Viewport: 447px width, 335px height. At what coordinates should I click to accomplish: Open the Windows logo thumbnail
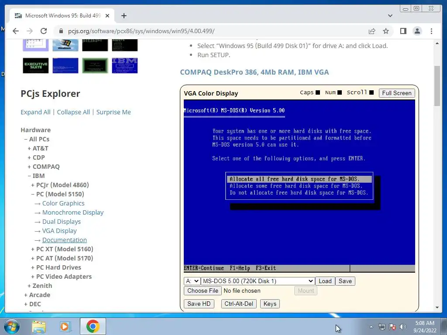pyautogui.click(x=65, y=45)
